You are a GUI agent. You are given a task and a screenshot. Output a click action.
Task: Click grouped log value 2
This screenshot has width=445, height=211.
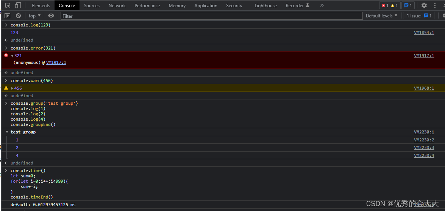pos(17,147)
